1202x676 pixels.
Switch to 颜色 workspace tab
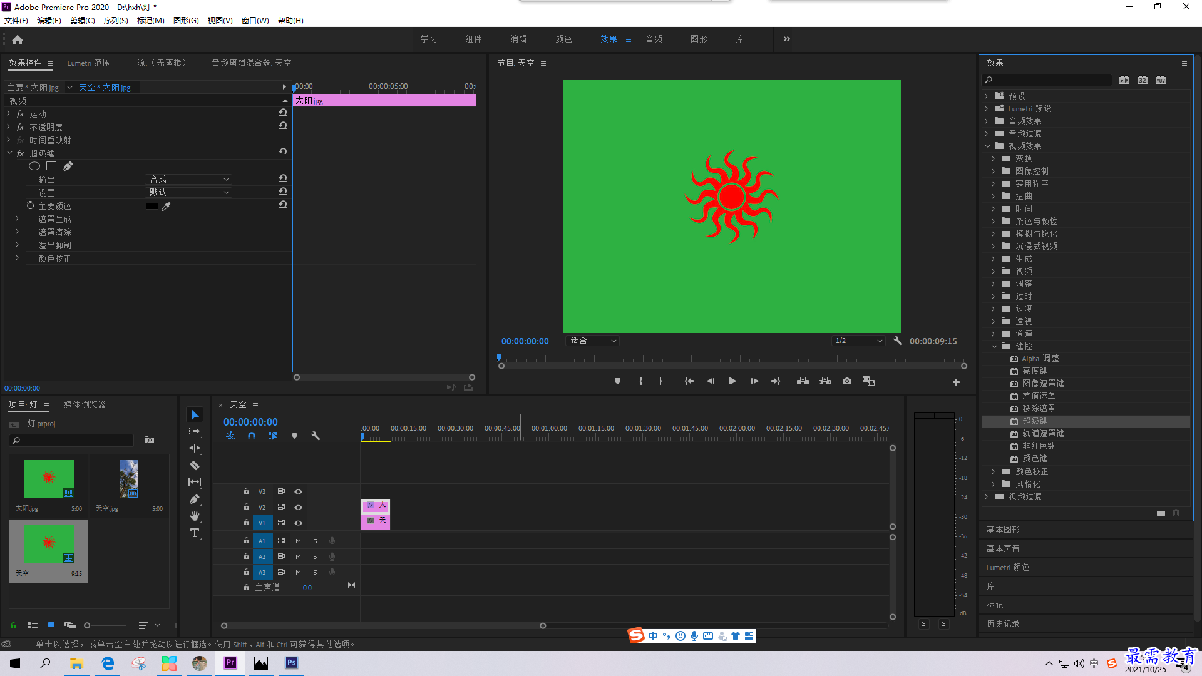coord(563,39)
